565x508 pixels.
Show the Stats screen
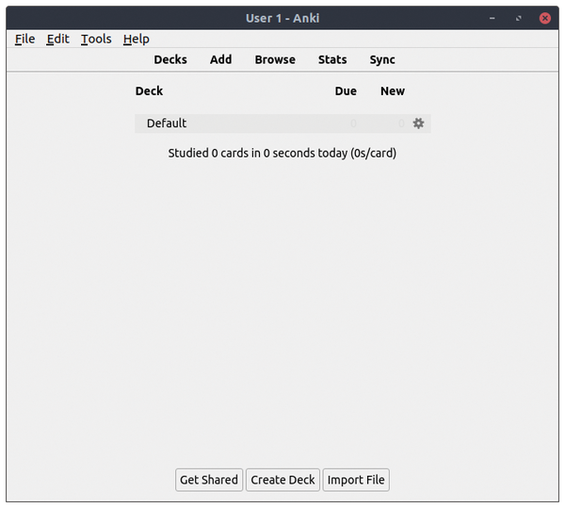coord(332,59)
